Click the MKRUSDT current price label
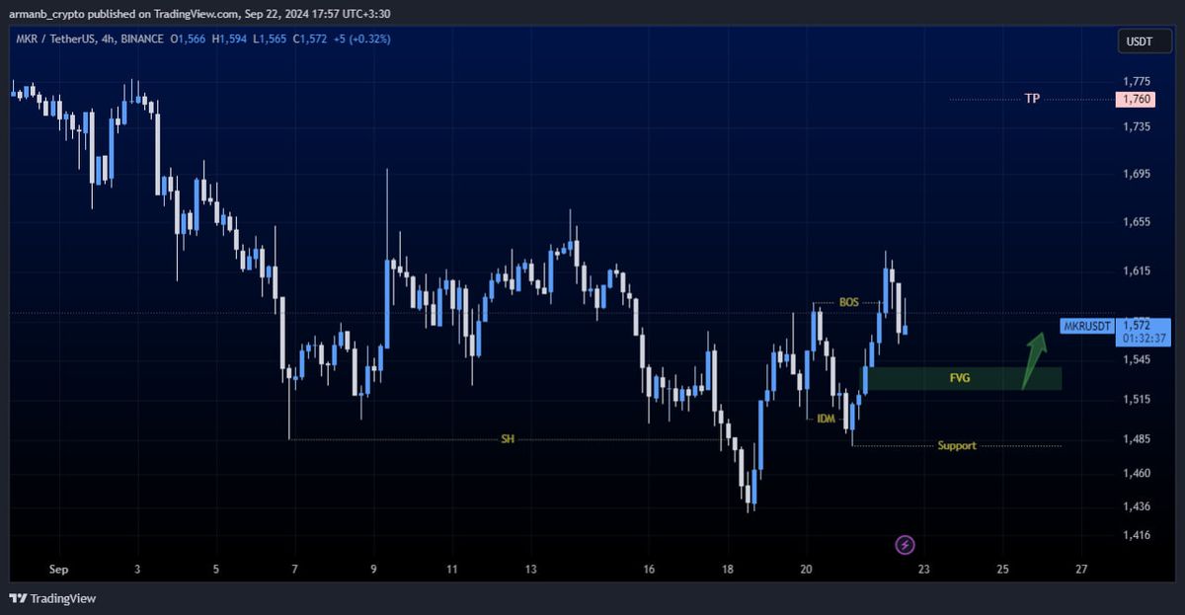The image size is (1185, 615). pos(1088,326)
